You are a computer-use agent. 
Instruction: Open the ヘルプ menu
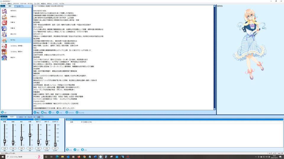tap(62, 4)
